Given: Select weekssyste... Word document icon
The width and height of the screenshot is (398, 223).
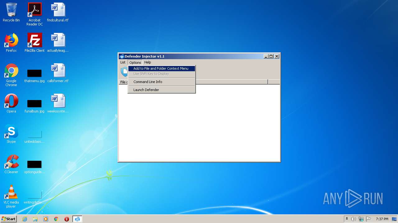Looking at the screenshot, I should [58, 103].
